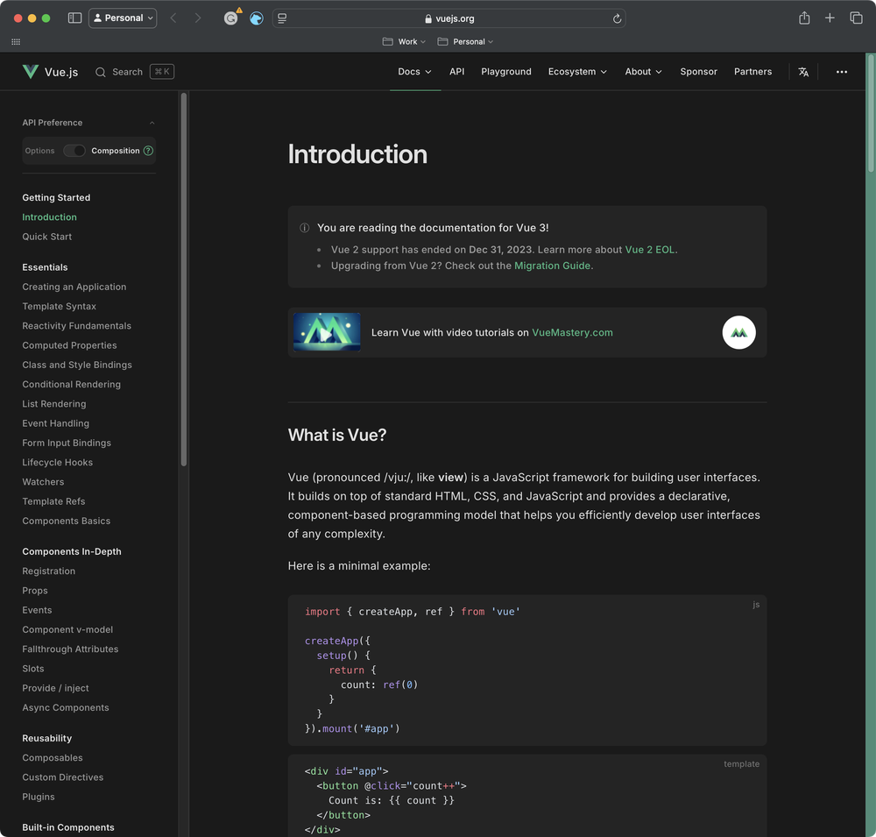Open Template Refs page
Screen dimensions: 876x837
coord(53,501)
